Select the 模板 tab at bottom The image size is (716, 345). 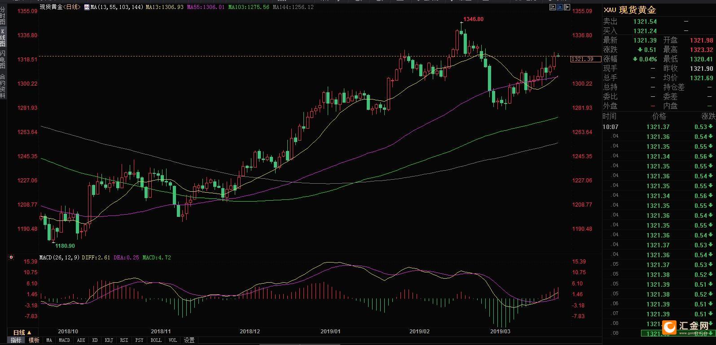(34, 341)
